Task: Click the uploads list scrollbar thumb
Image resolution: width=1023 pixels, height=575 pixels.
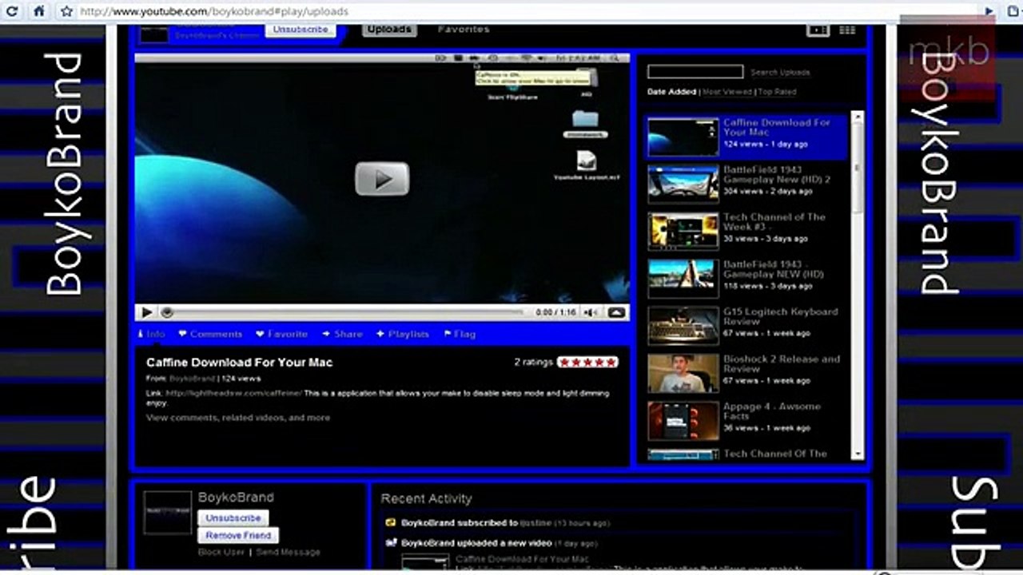Action: (858, 168)
